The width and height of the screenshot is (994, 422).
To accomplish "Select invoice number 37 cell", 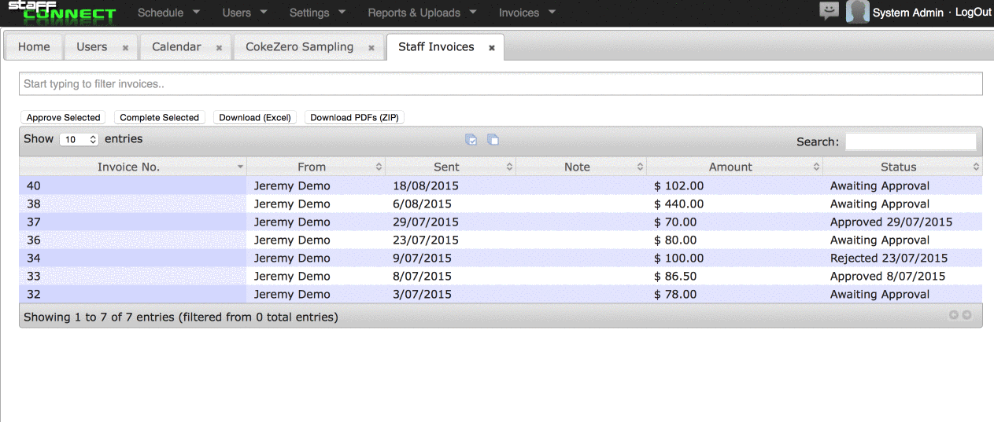I will click(x=133, y=222).
